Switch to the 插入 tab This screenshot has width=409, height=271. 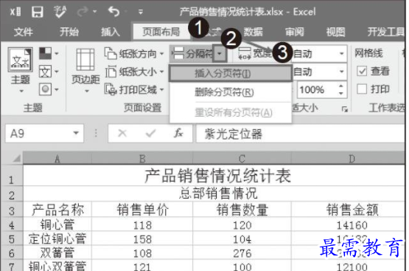click(111, 32)
